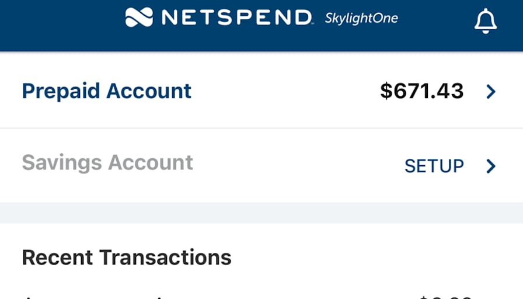
Task: Click blank space in the Savings Account row
Action: tap(298, 165)
